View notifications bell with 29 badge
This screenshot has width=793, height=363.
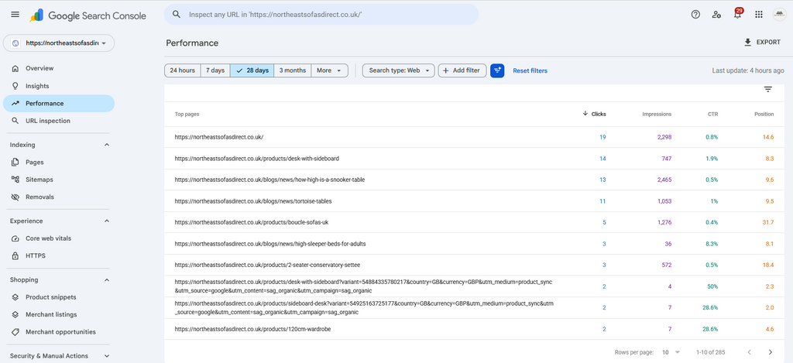click(x=738, y=14)
